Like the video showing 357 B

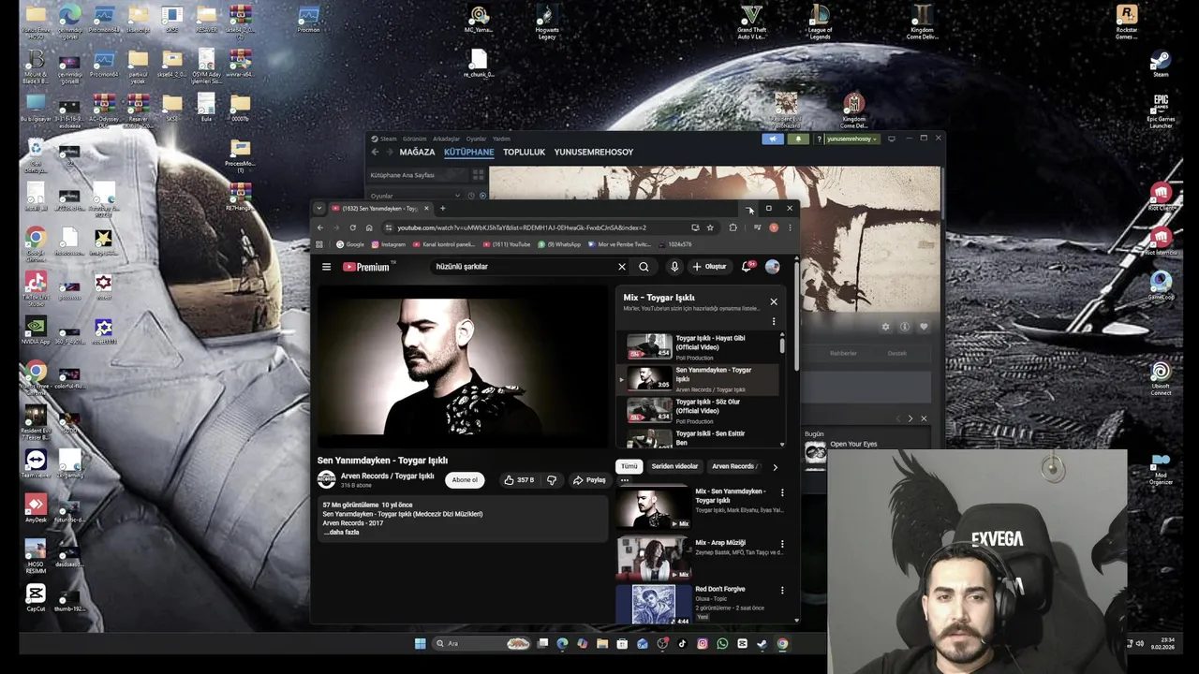[x=519, y=480]
